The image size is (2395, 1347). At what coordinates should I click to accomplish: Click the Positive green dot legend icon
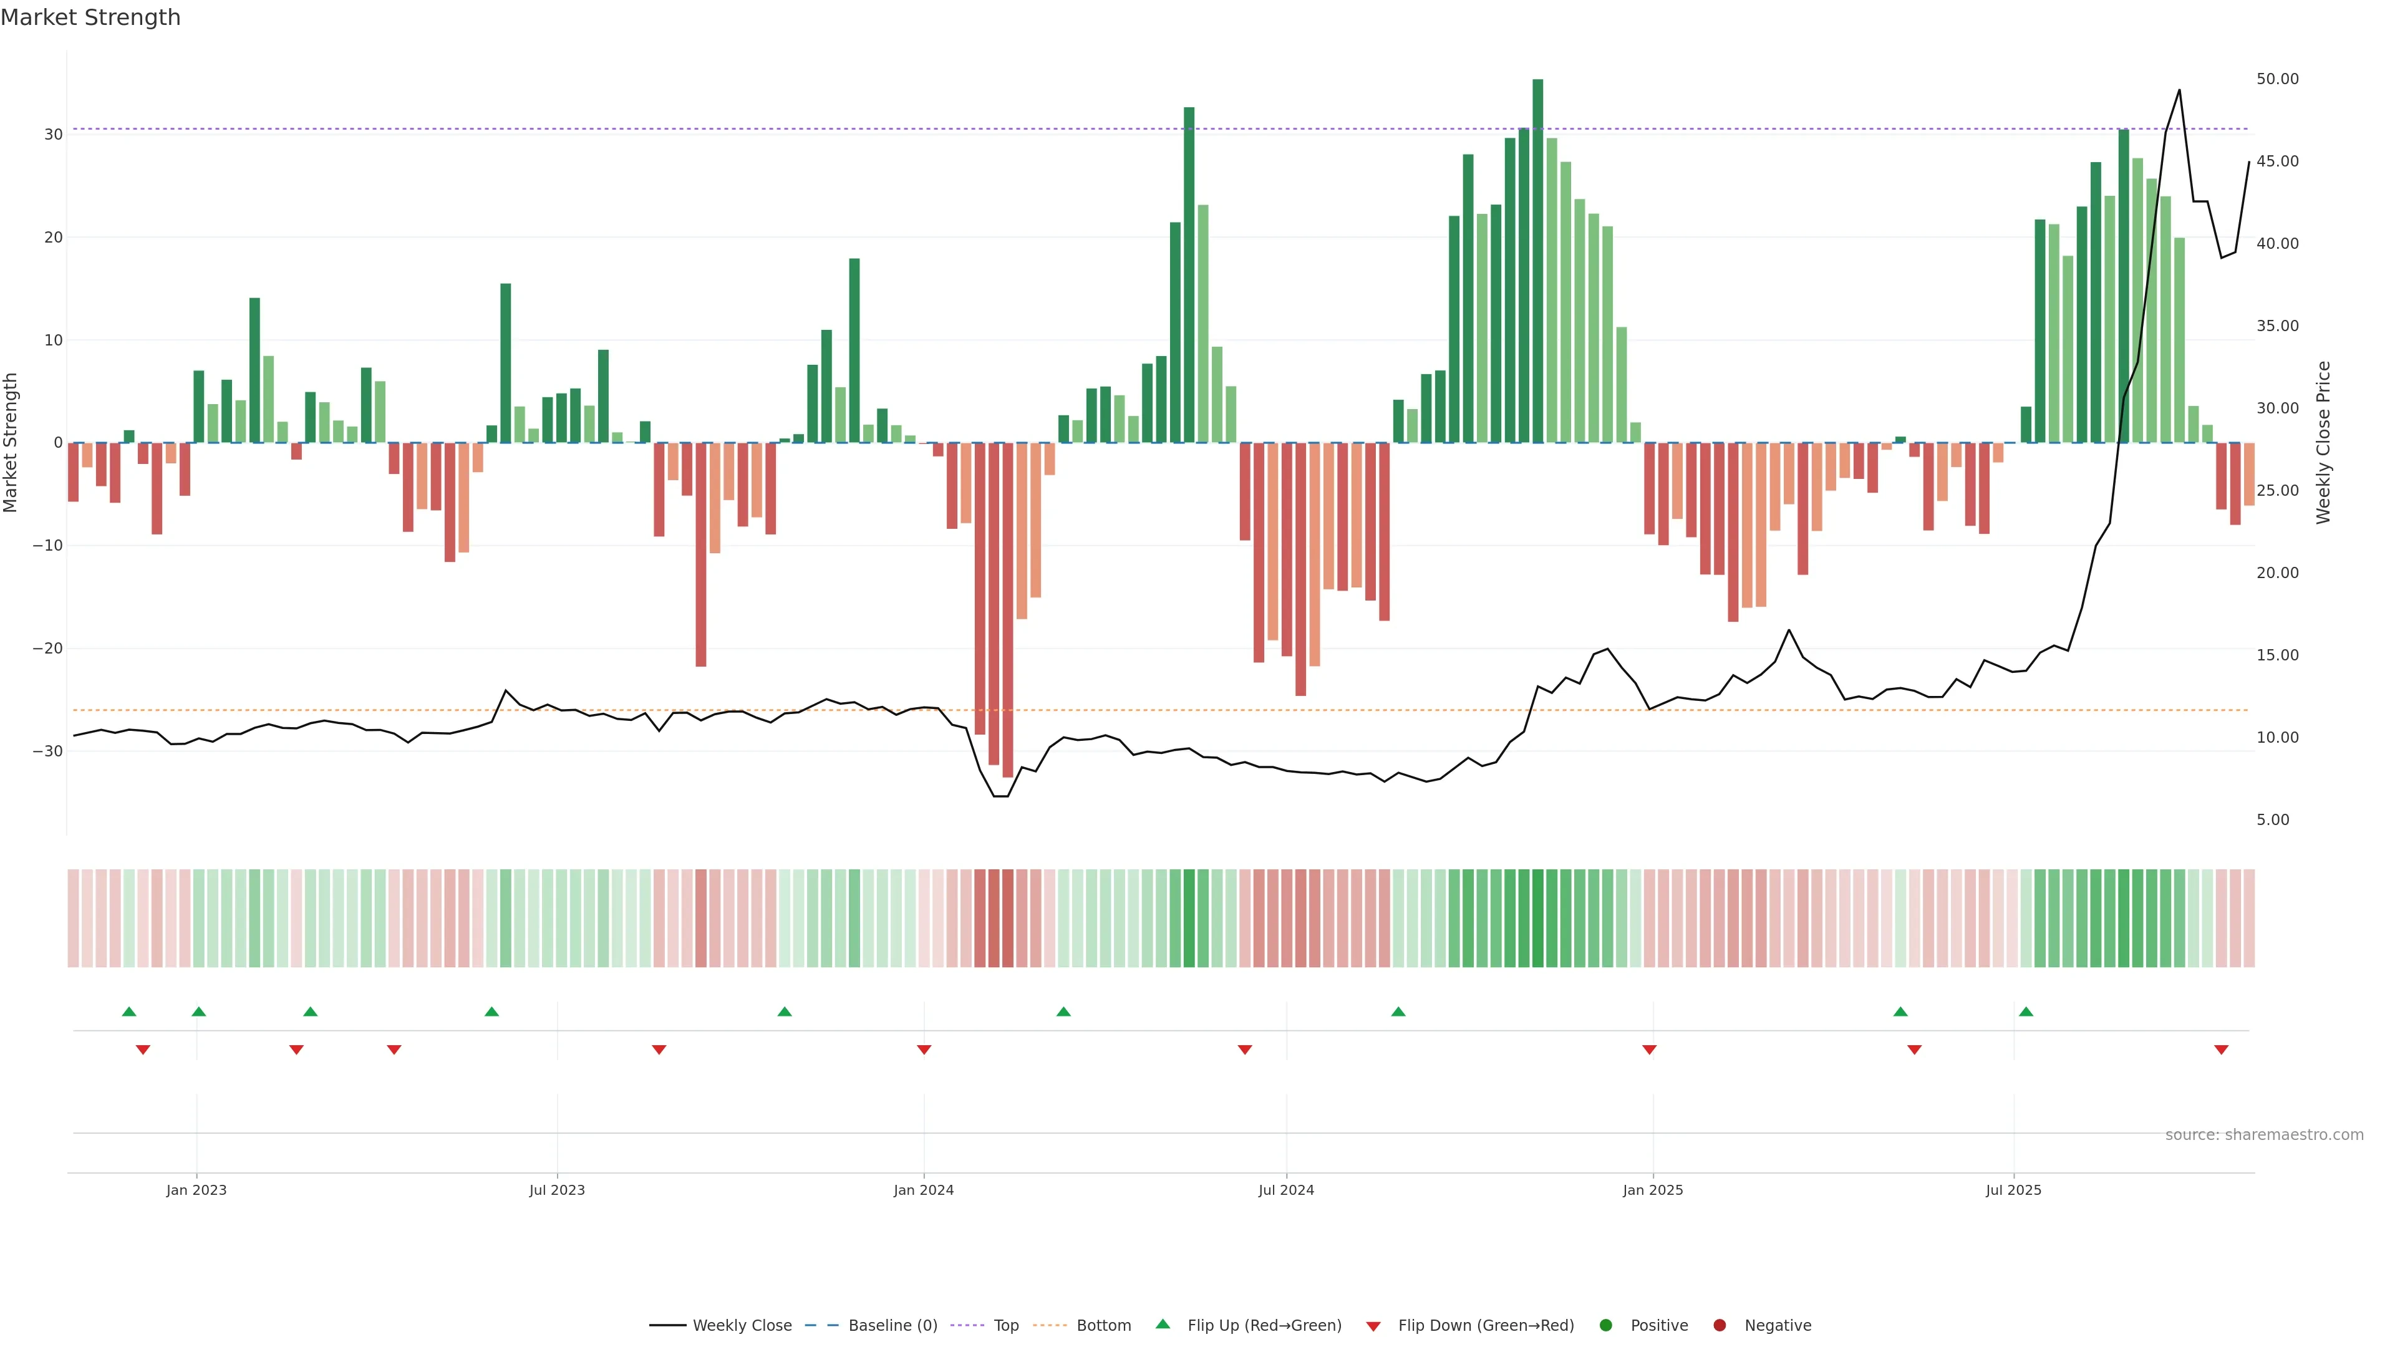coord(1605,1325)
